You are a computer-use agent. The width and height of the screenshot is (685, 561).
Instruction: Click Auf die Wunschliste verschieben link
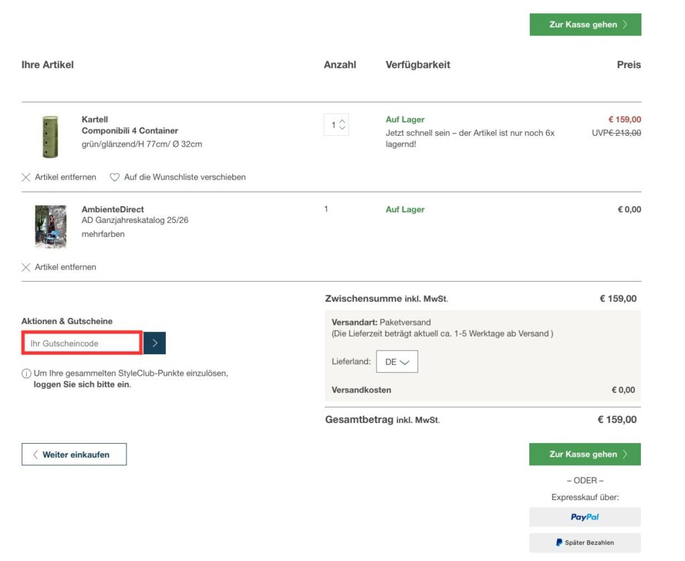(x=185, y=177)
